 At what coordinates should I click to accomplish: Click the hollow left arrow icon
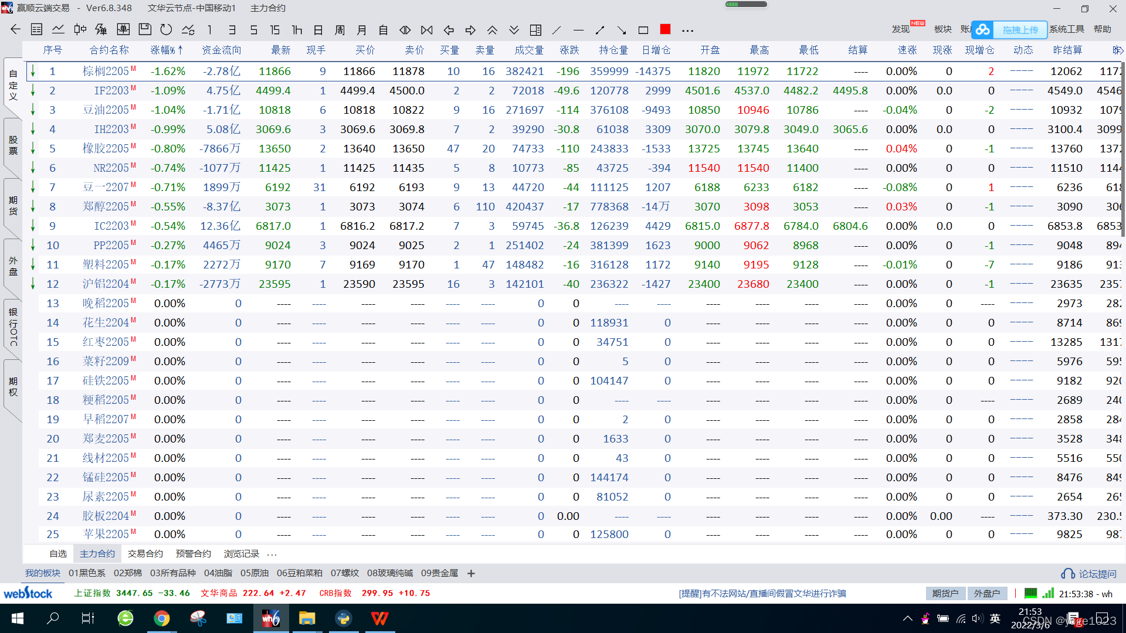click(x=449, y=30)
